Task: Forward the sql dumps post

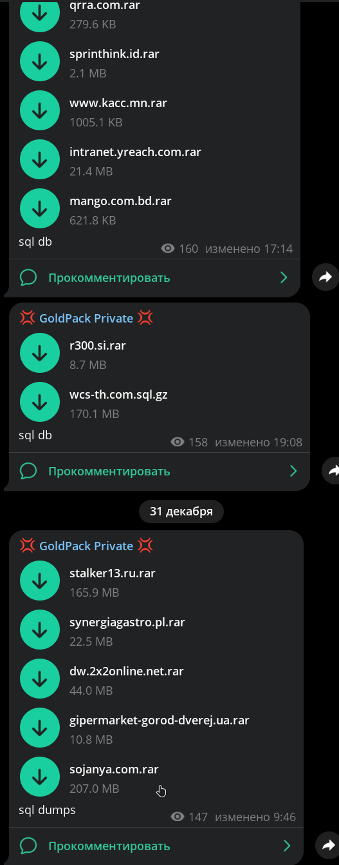Action: point(329,845)
